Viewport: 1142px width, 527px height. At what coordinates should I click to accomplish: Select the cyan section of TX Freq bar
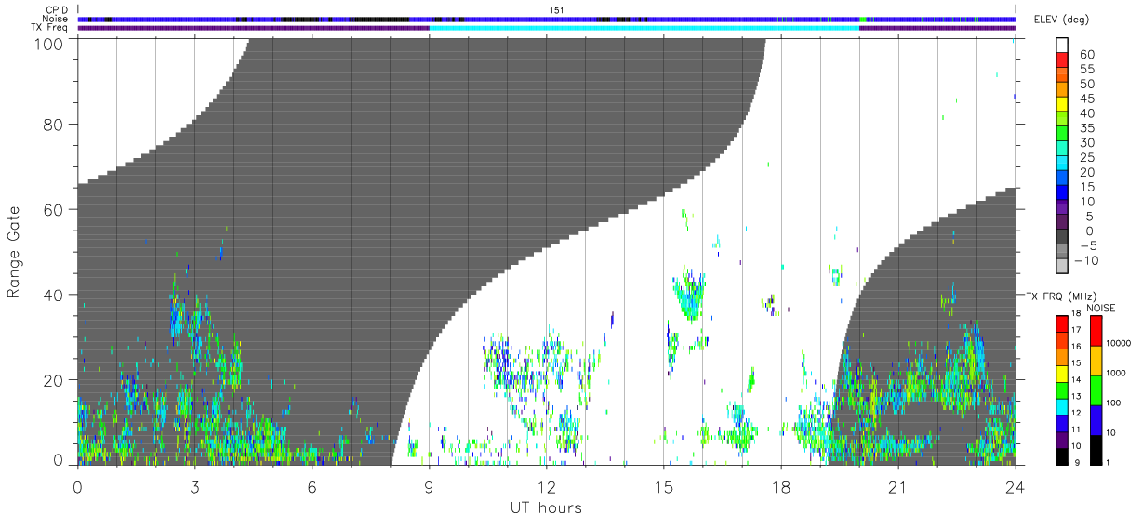[x=644, y=28]
